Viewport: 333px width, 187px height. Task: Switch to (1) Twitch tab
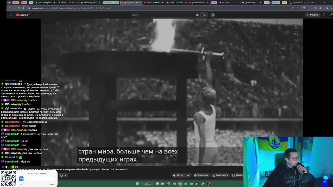(229, 3)
